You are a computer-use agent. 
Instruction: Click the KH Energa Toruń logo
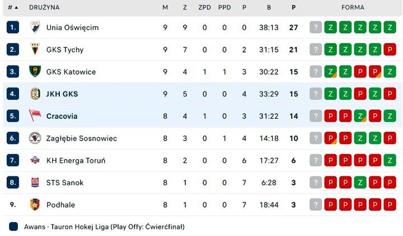35,161
